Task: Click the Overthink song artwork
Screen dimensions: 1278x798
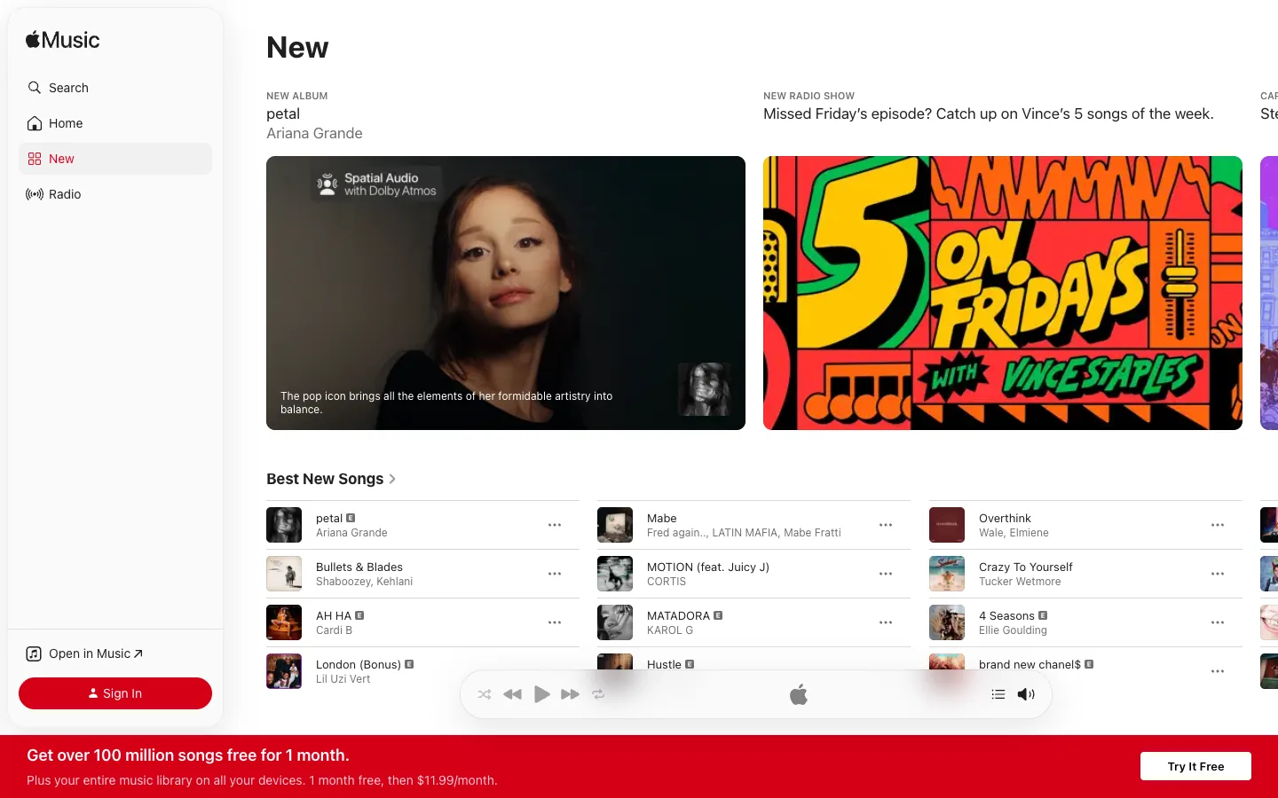Action: point(947,525)
